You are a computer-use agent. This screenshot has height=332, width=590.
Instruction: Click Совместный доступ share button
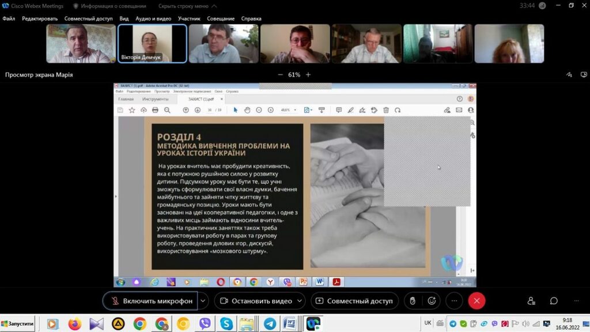(354, 301)
